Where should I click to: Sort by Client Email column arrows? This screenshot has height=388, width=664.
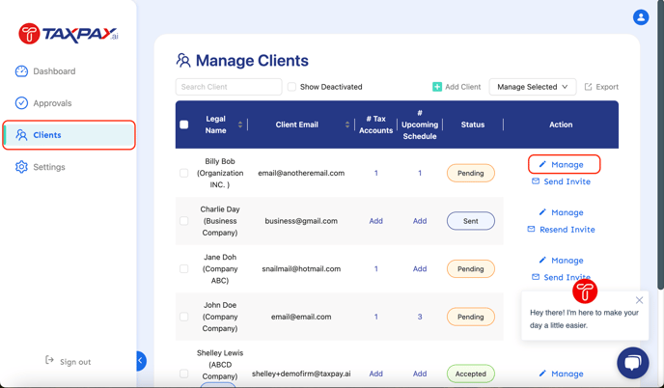[x=347, y=125]
